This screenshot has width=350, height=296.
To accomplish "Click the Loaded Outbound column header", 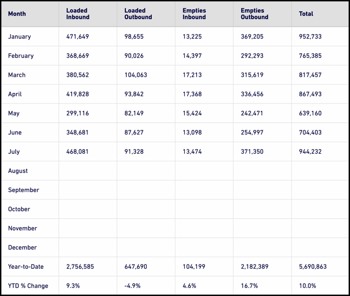I will coord(138,14).
